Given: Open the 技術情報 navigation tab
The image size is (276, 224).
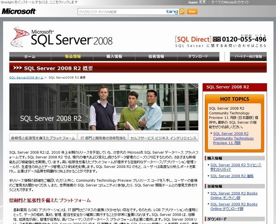Looking at the screenshot, I should point(156,57).
